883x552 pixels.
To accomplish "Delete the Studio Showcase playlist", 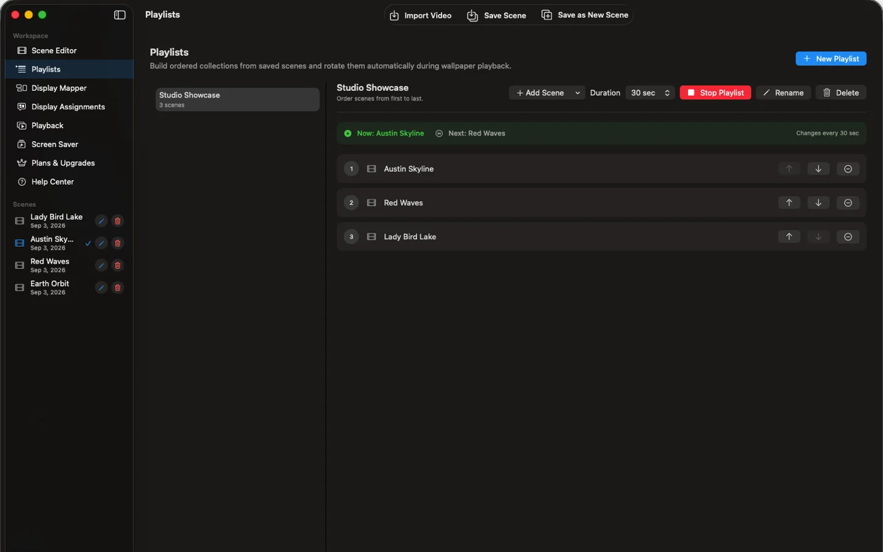I will pyautogui.click(x=841, y=93).
